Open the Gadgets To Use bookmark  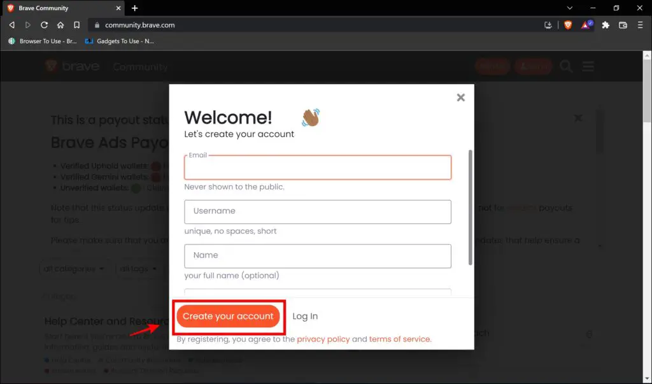pos(119,41)
